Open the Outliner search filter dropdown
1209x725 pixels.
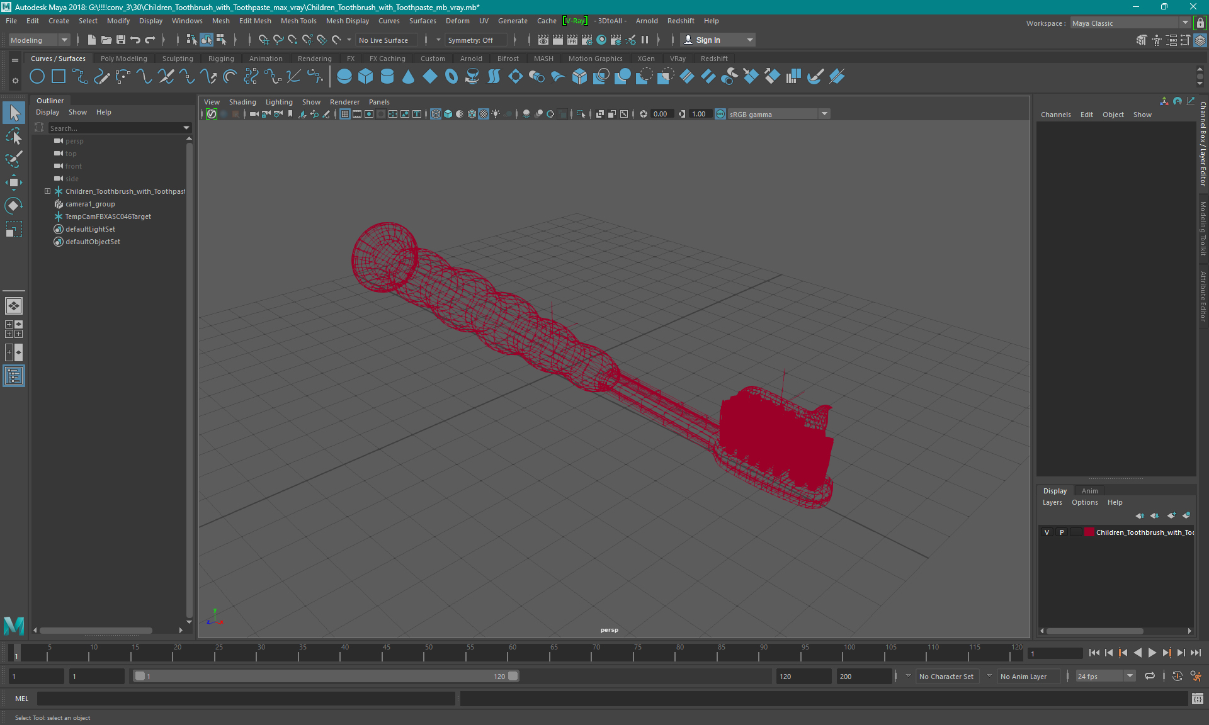pyautogui.click(x=186, y=128)
